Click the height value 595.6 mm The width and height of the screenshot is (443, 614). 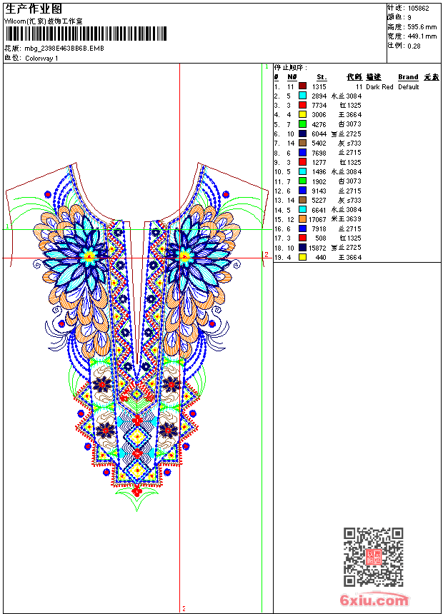point(422,27)
